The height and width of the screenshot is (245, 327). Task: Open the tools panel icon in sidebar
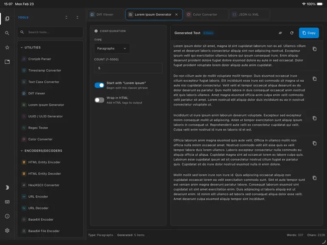(7, 19)
